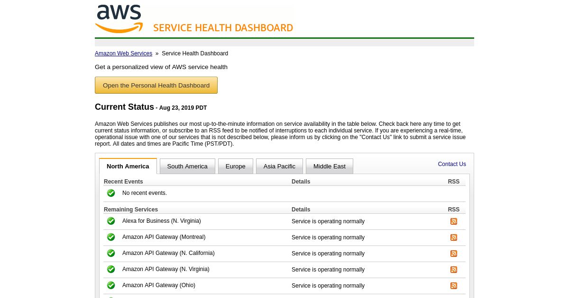Click the Details column header in Remaining Services
Image resolution: width=569 pixels, height=298 pixels.
pos(301,210)
